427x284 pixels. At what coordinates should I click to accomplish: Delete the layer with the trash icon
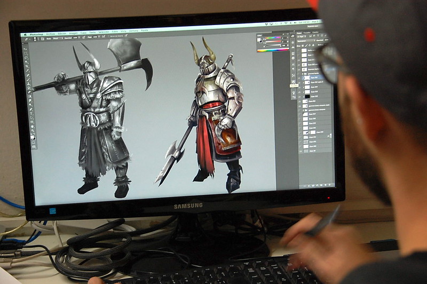pyautogui.click(x=329, y=185)
